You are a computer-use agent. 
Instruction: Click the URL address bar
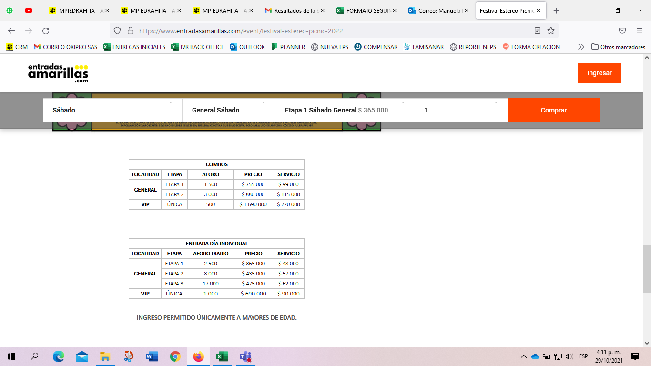[334, 31]
